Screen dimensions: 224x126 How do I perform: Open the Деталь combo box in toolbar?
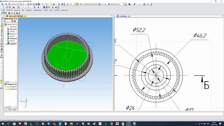click(124, 4)
